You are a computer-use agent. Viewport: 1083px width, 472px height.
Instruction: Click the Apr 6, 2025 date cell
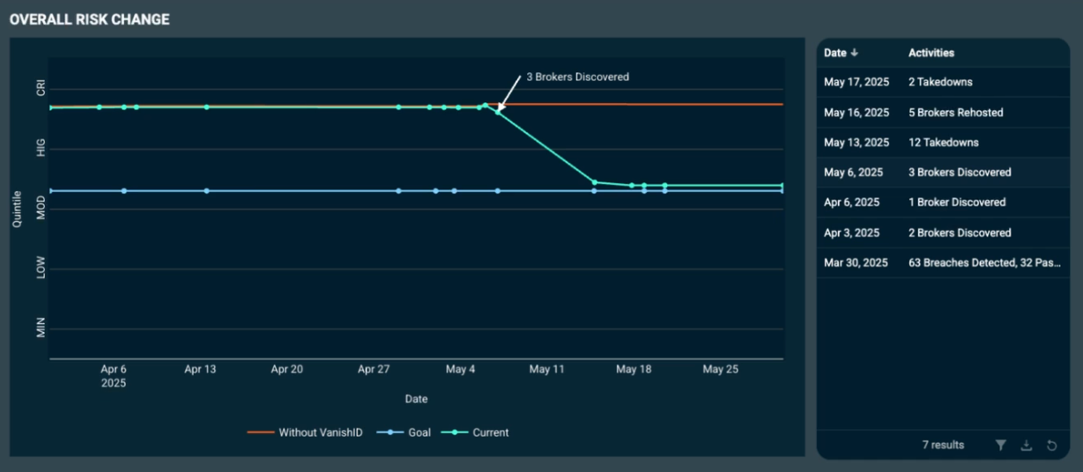pyautogui.click(x=852, y=203)
